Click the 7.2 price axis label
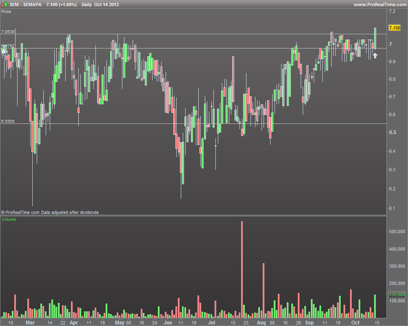The height and width of the screenshot is (326, 408). pos(392,11)
